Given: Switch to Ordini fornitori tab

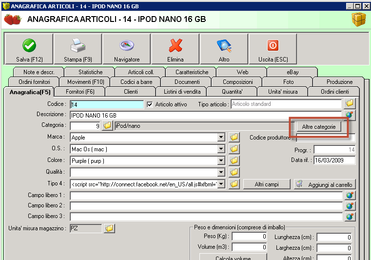Looking at the screenshot, I should pos(34,82).
